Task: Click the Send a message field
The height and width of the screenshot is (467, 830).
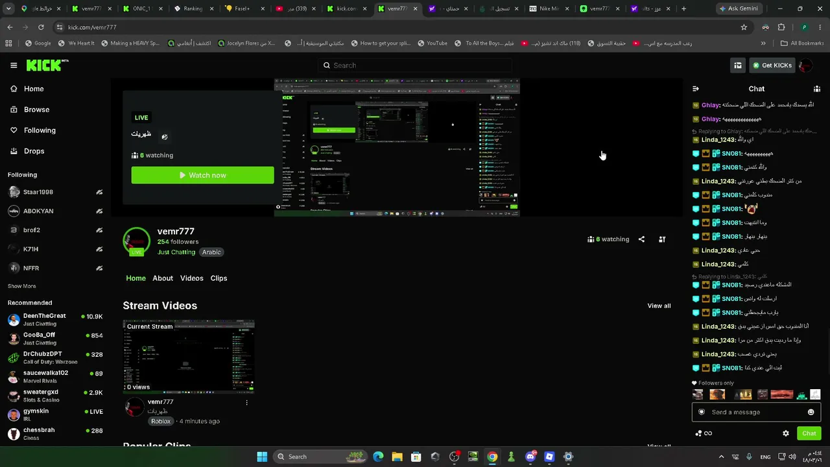Action: [755, 413]
